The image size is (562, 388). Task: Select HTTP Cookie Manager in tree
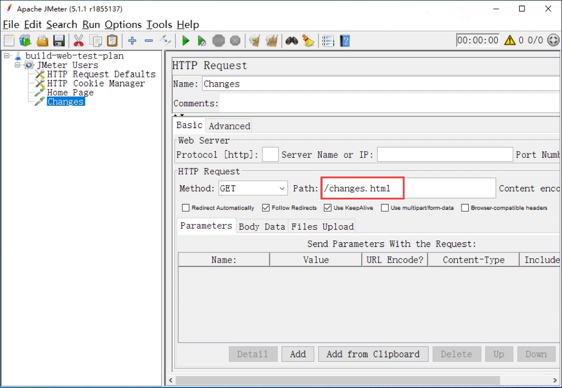coord(96,83)
